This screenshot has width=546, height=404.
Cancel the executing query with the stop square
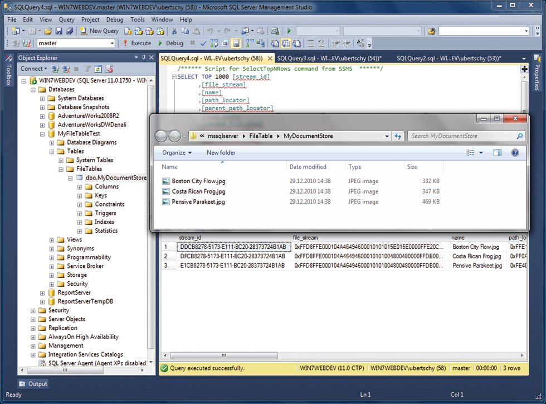(193, 43)
